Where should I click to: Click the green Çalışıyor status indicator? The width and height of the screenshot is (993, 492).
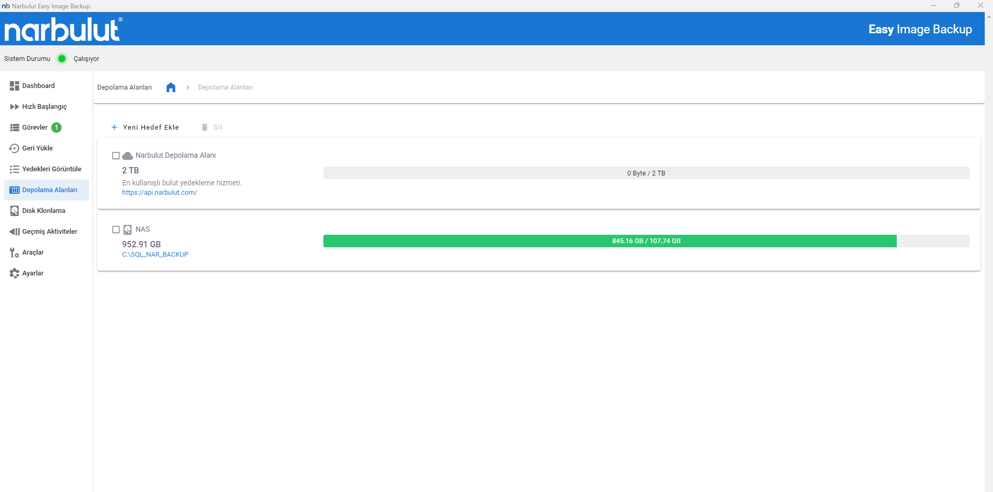click(62, 59)
